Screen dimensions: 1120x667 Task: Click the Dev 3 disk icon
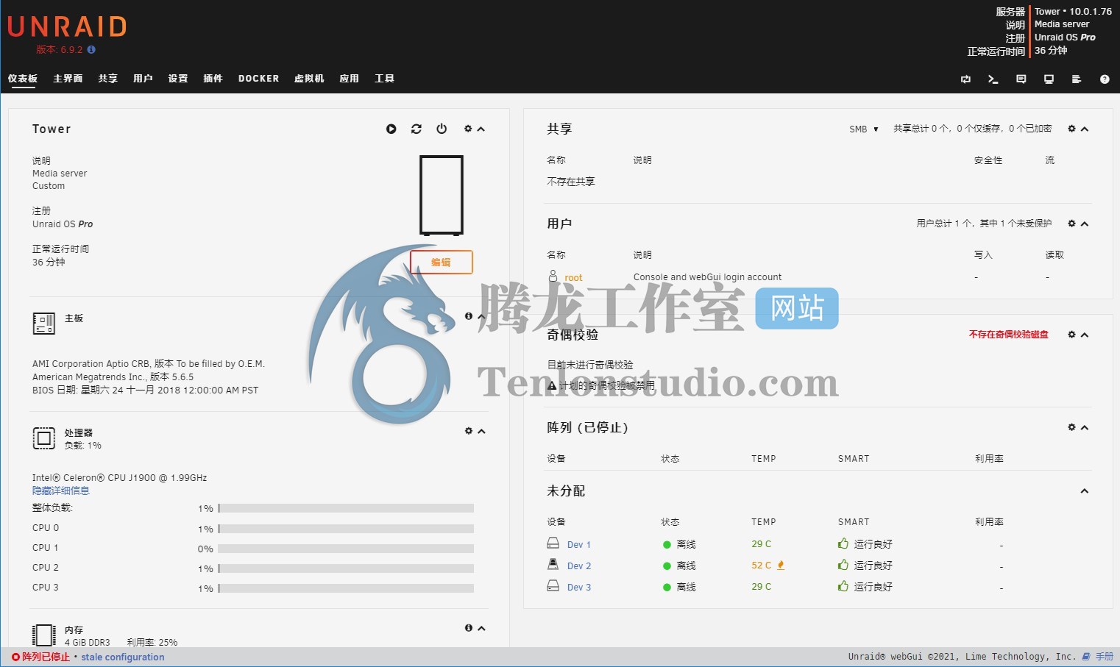pos(553,586)
